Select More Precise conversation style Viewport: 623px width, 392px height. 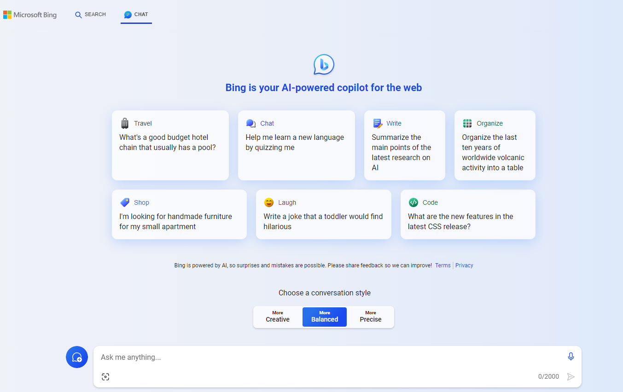tap(371, 317)
